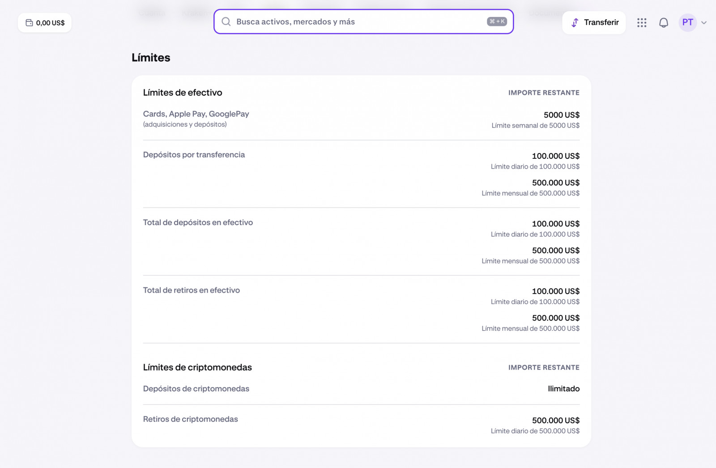
Task: Open the notifications bell
Action: pyautogui.click(x=664, y=23)
